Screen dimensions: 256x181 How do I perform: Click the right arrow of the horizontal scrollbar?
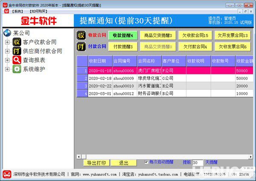click(x=250, y=157)
